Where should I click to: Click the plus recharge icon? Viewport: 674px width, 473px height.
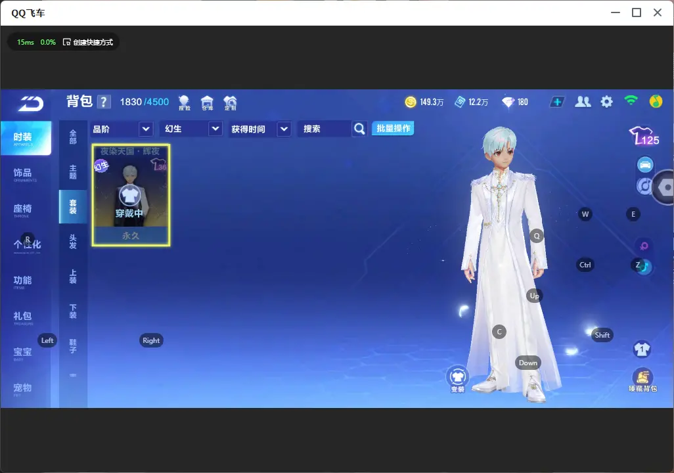(x=557, y=102)
